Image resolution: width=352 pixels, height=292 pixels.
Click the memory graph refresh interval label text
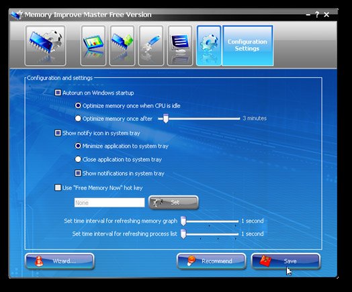121,221
